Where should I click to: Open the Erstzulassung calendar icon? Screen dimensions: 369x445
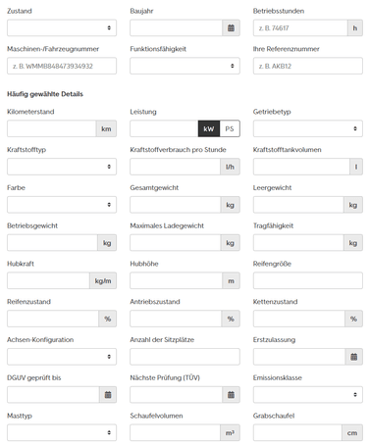(x=354, y=357)
